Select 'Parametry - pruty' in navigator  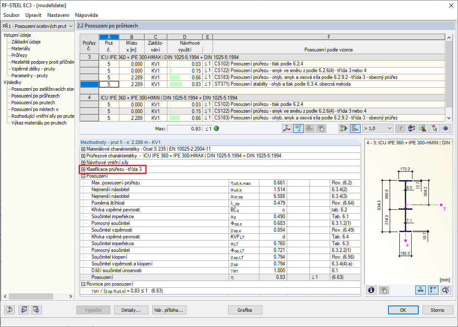30,76
